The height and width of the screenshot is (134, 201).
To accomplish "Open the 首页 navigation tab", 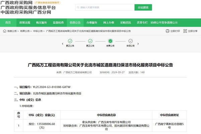I will click(x=8, y=22).
